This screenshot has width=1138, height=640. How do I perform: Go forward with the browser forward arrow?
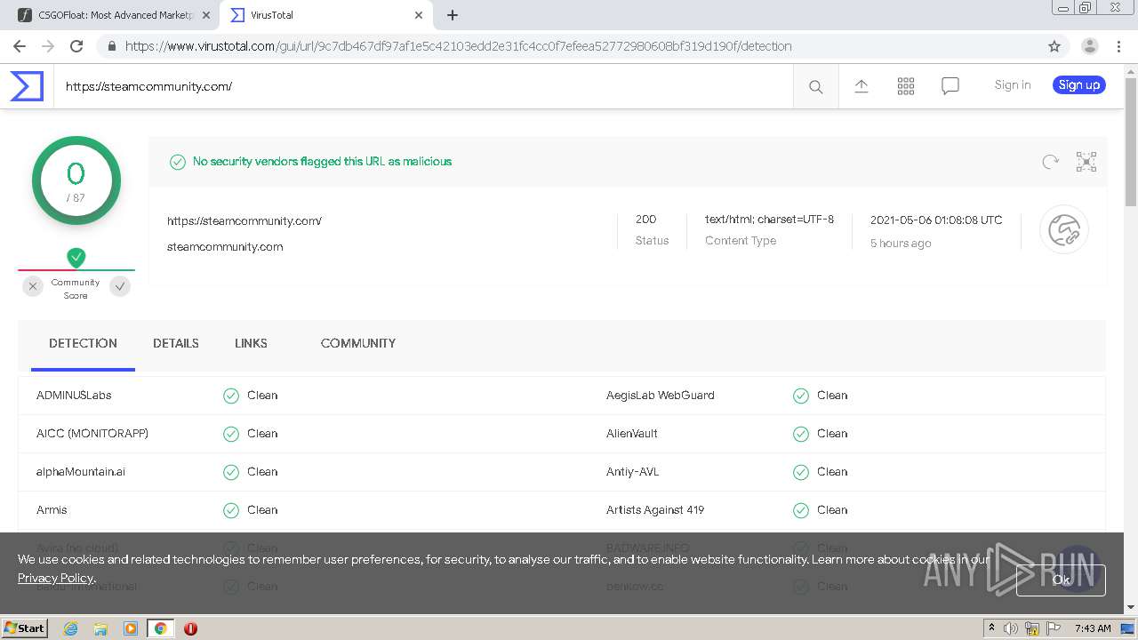coord(48,46)
